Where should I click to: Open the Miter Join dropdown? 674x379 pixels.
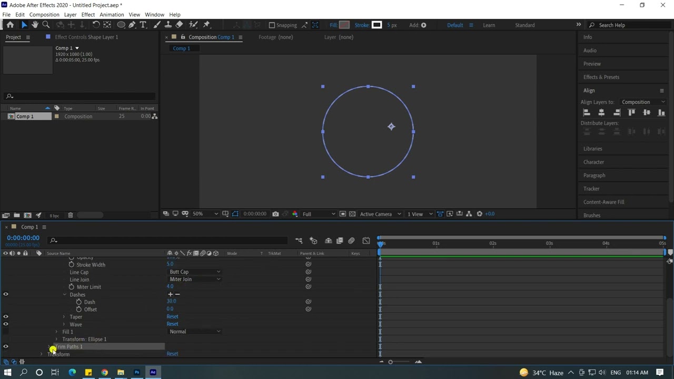point(194,280)
